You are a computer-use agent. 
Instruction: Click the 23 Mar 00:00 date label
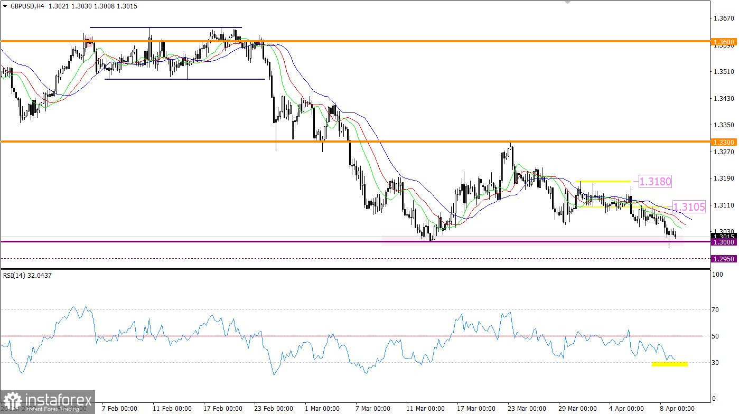point(528,408)
